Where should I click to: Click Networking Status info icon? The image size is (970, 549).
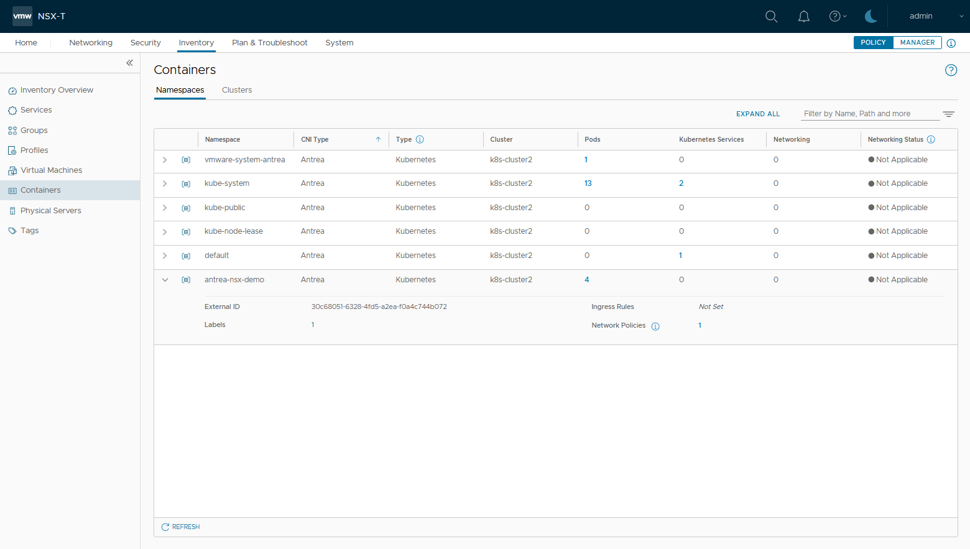point(931,139)
